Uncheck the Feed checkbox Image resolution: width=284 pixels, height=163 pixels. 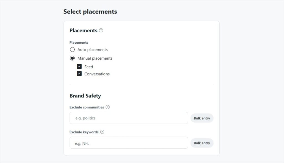(79, 67)
